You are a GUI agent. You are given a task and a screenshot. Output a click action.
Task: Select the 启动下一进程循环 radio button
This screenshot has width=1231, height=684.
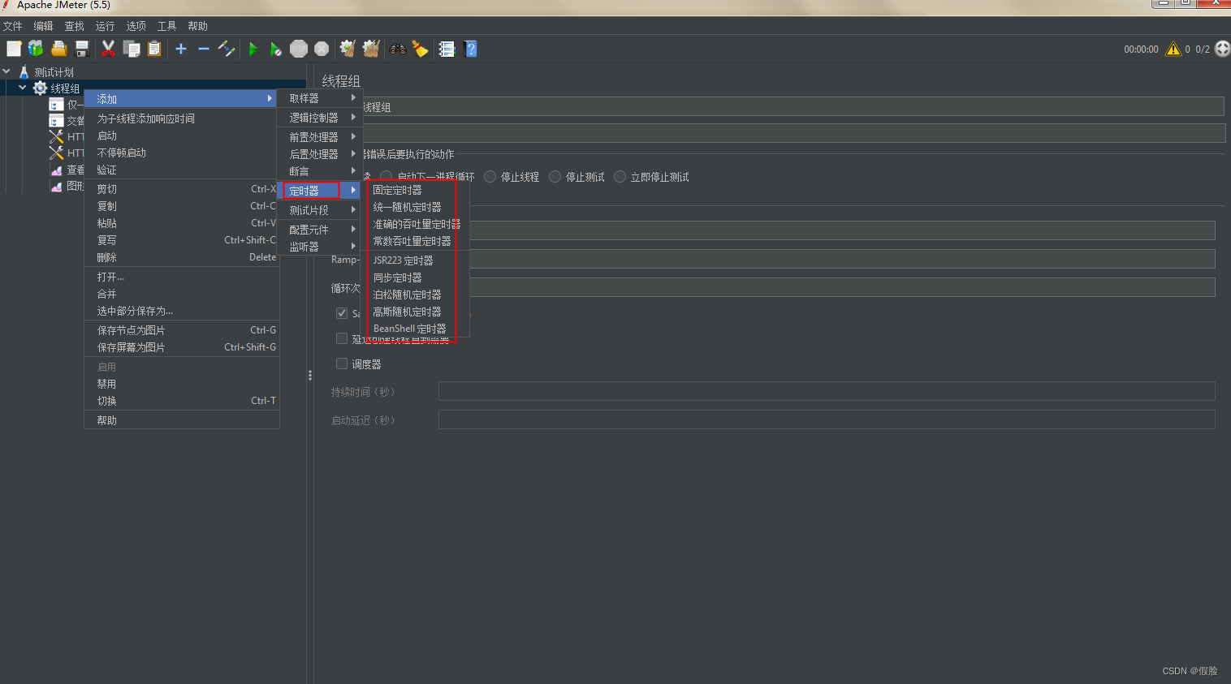(386, 176)
